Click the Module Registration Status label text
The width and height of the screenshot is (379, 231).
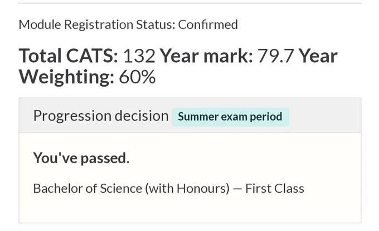click(97, 24)
